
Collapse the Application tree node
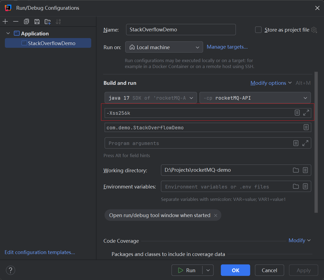pyautogui.click(x=8, y=33)
